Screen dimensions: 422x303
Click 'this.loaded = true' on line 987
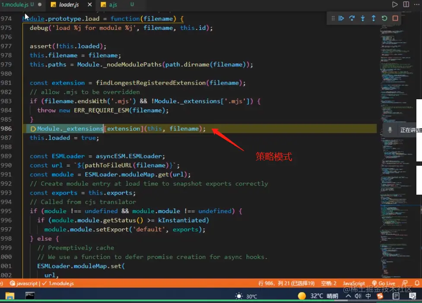(63, 138)
